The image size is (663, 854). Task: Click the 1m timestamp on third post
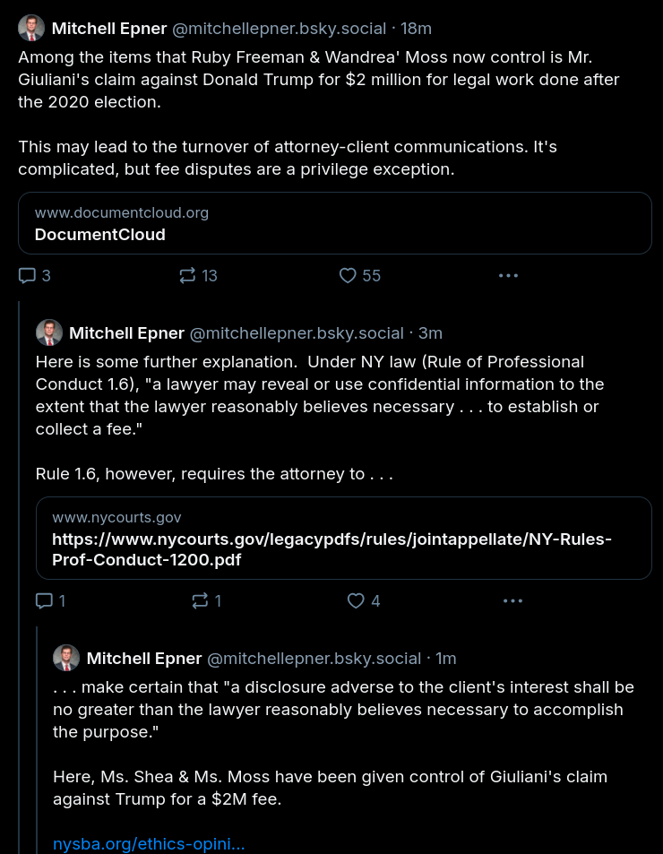pyautogui.click(x=445, y=659)
